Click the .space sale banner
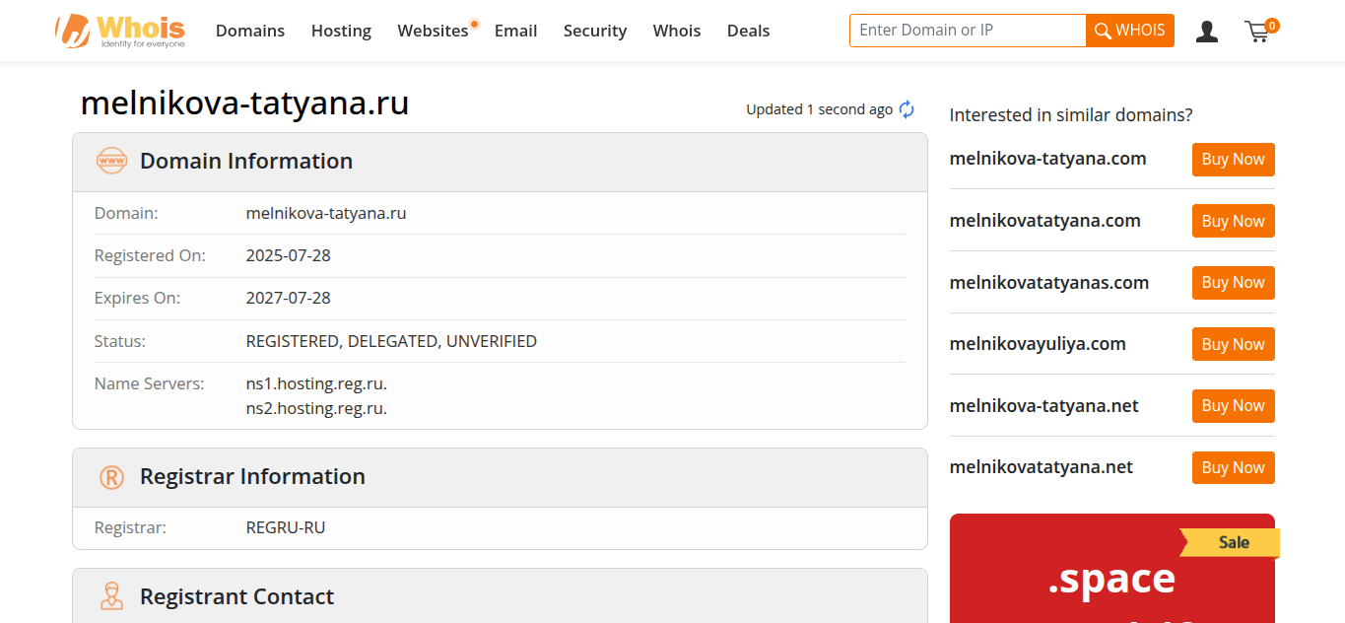Viewport: 1345px width, 623px height. [1111, 569]
